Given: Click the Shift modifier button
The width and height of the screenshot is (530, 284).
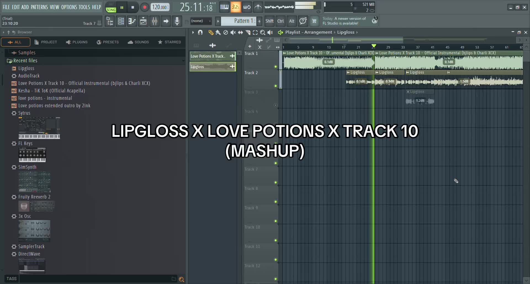Looking at the screenshot, I should point(269,21).
